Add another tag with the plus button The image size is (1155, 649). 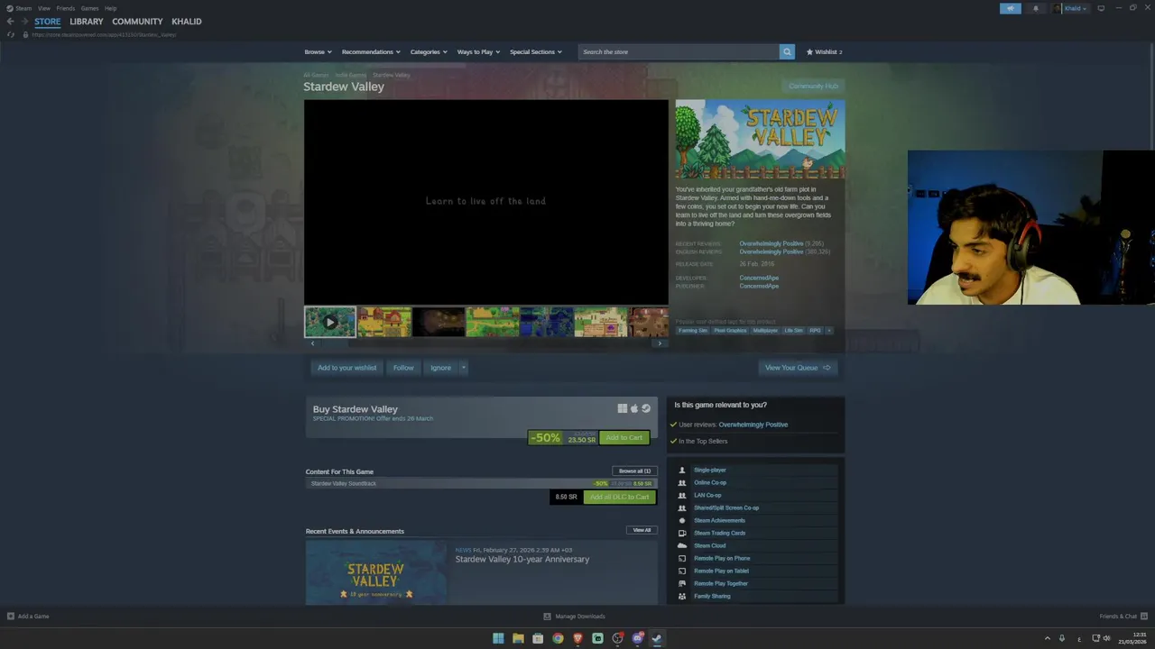pyautogui.click(x=829, y=330)
